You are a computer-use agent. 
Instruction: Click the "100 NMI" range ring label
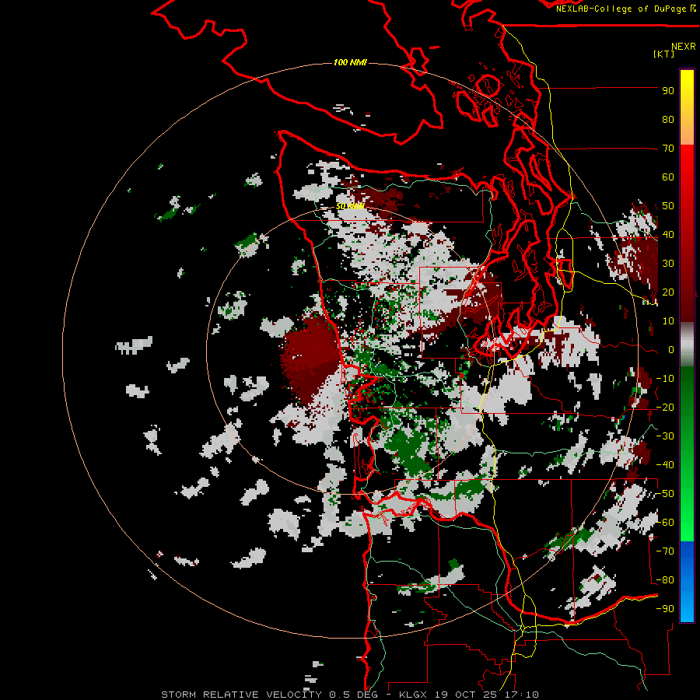click(x=350, y=62)
